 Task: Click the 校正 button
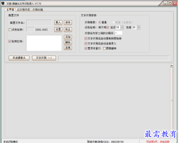click(68, 29)
